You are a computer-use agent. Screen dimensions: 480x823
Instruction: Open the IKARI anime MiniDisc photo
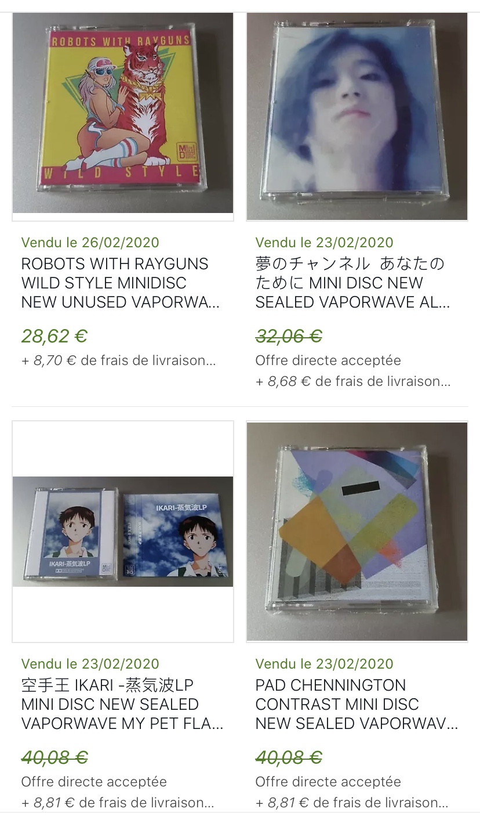click(x=123, y=532)
